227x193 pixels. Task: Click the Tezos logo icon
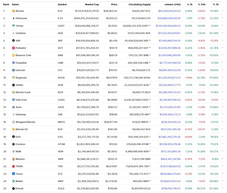14,174
